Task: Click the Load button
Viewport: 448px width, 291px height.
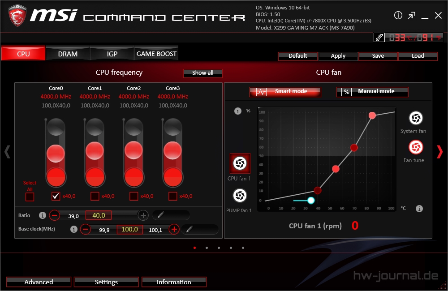Action: [418, 56]
